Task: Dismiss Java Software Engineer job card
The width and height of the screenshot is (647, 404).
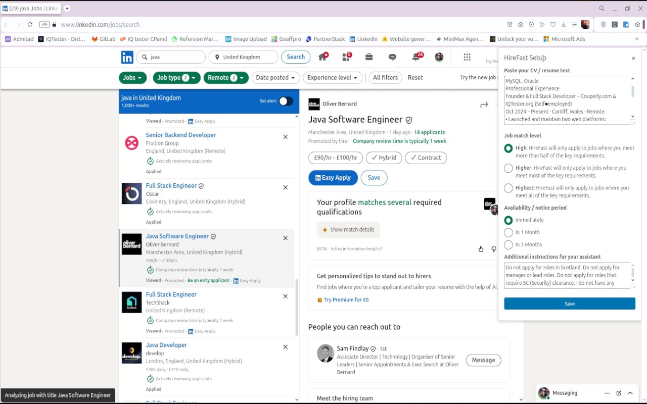Action: (x=286, y=238)
